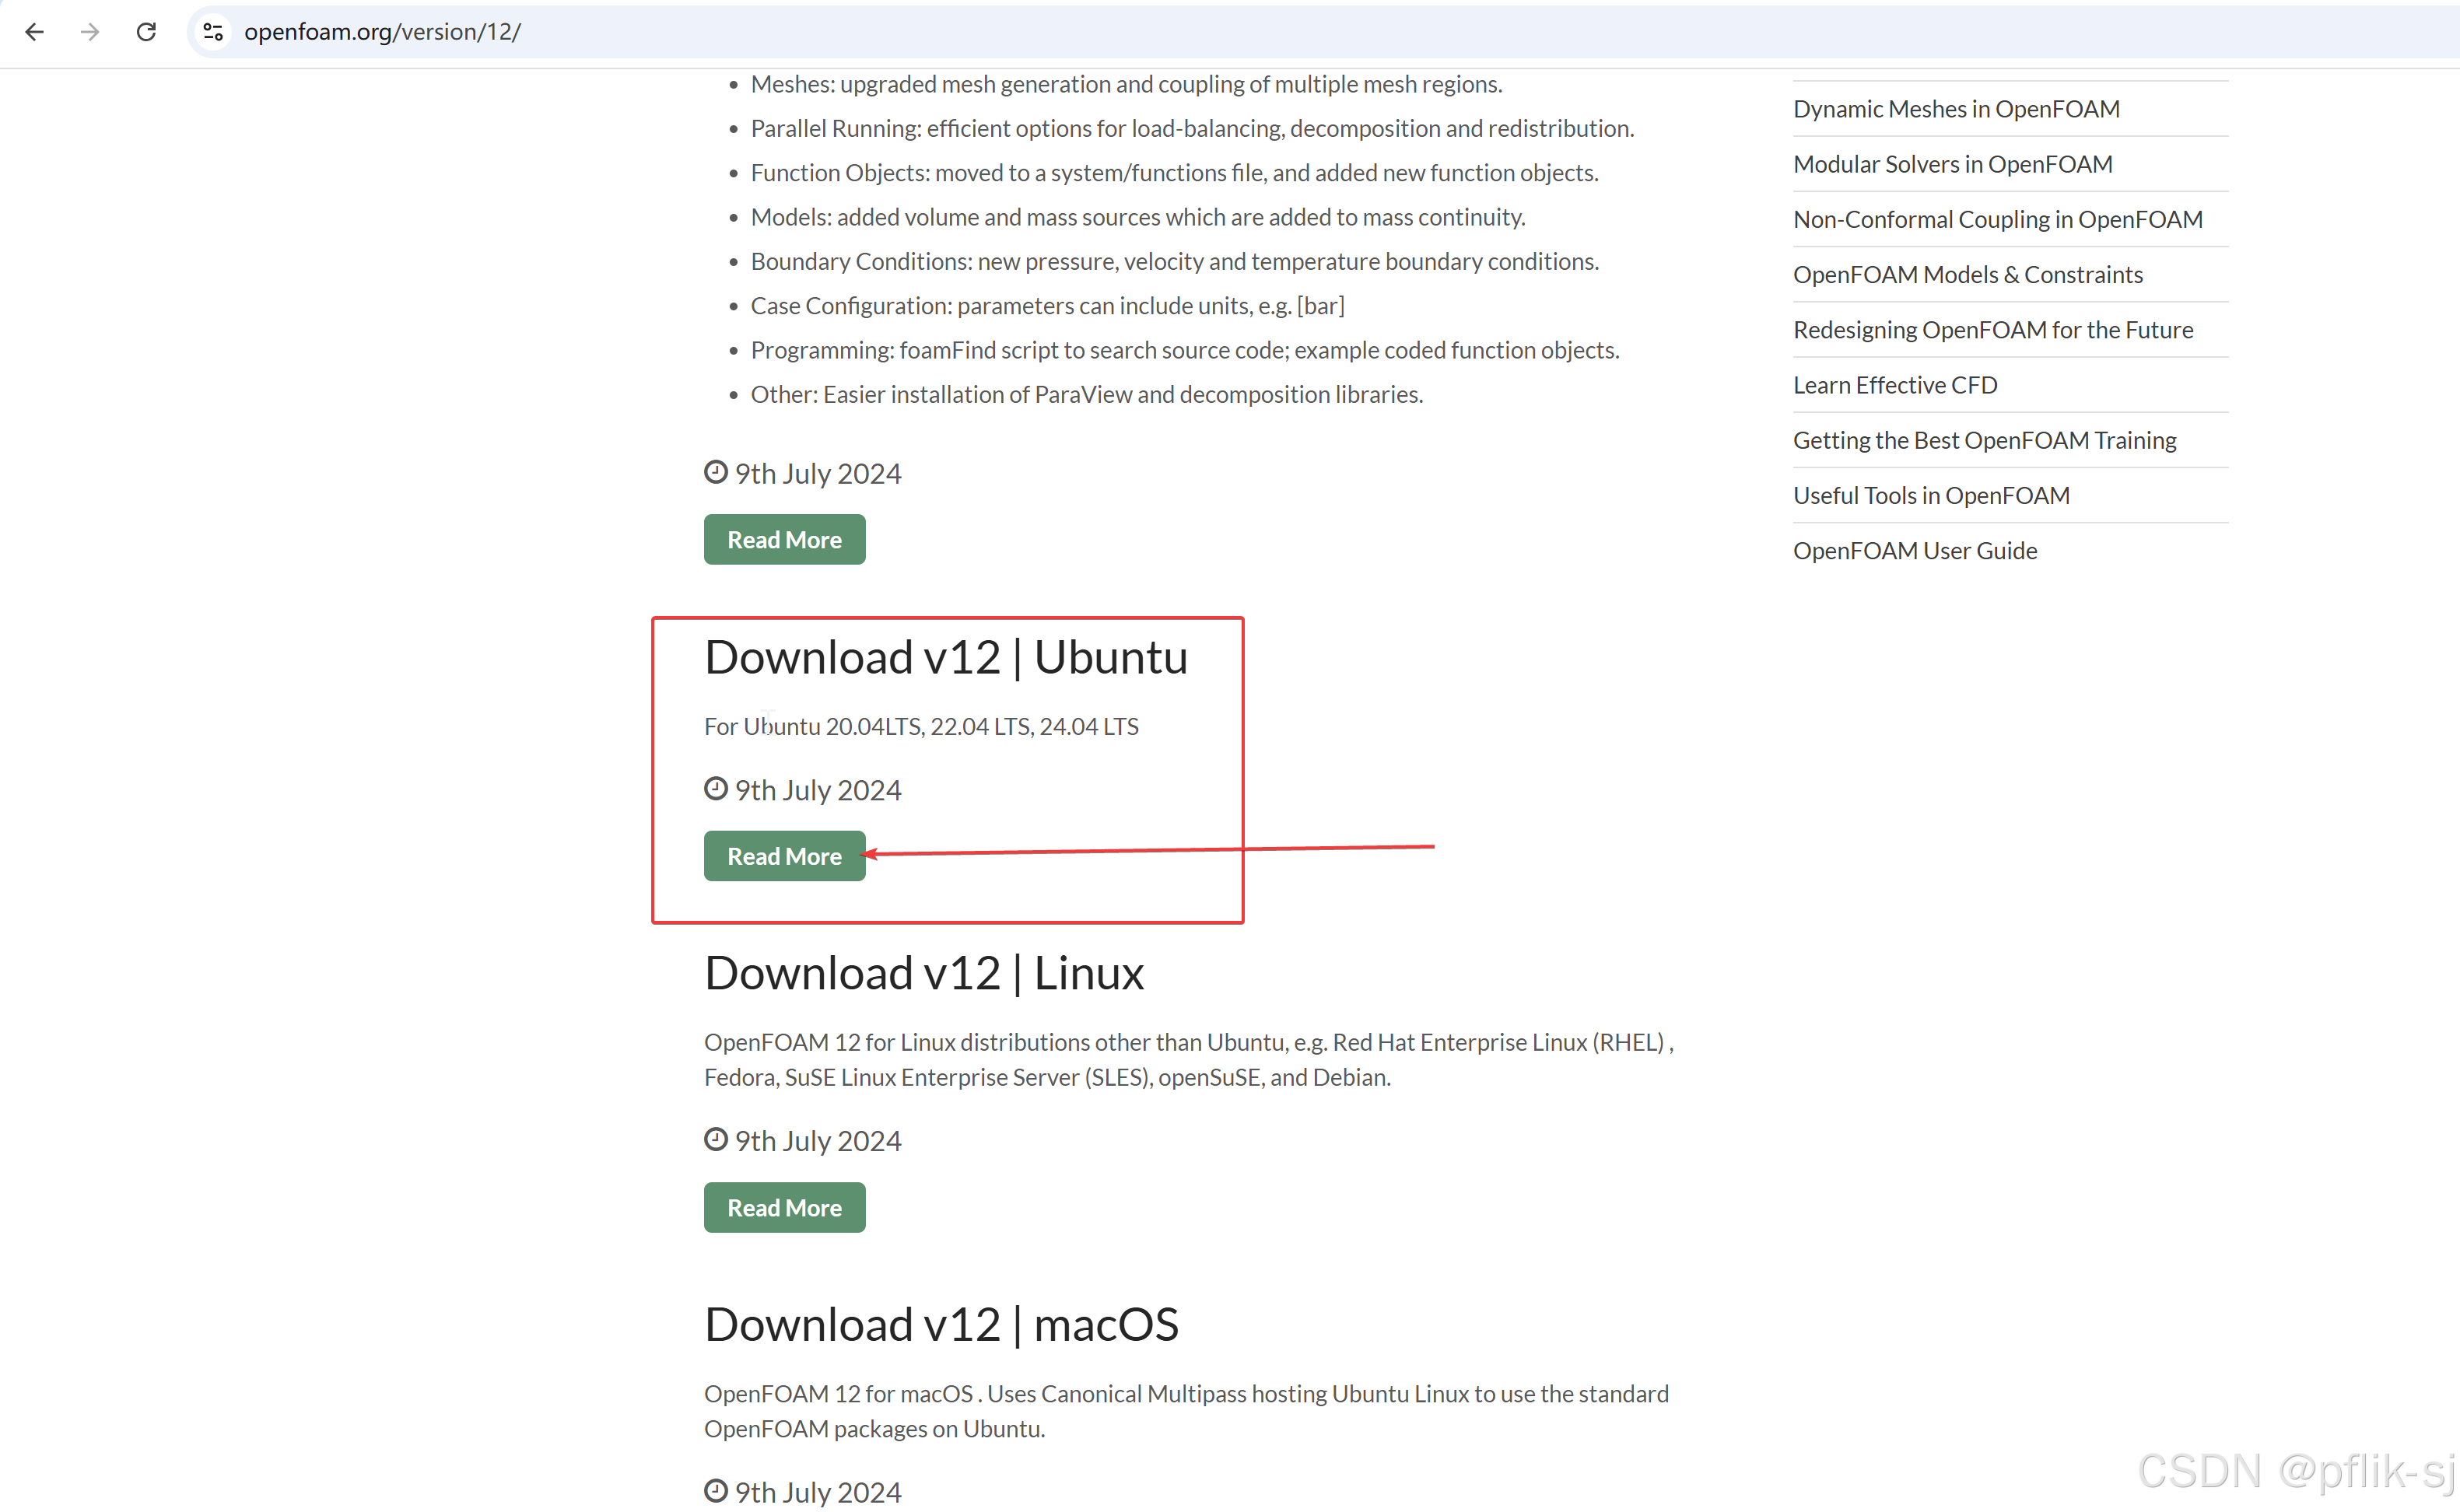Open the OpenFOAM User Guide link

point(1914,551)
